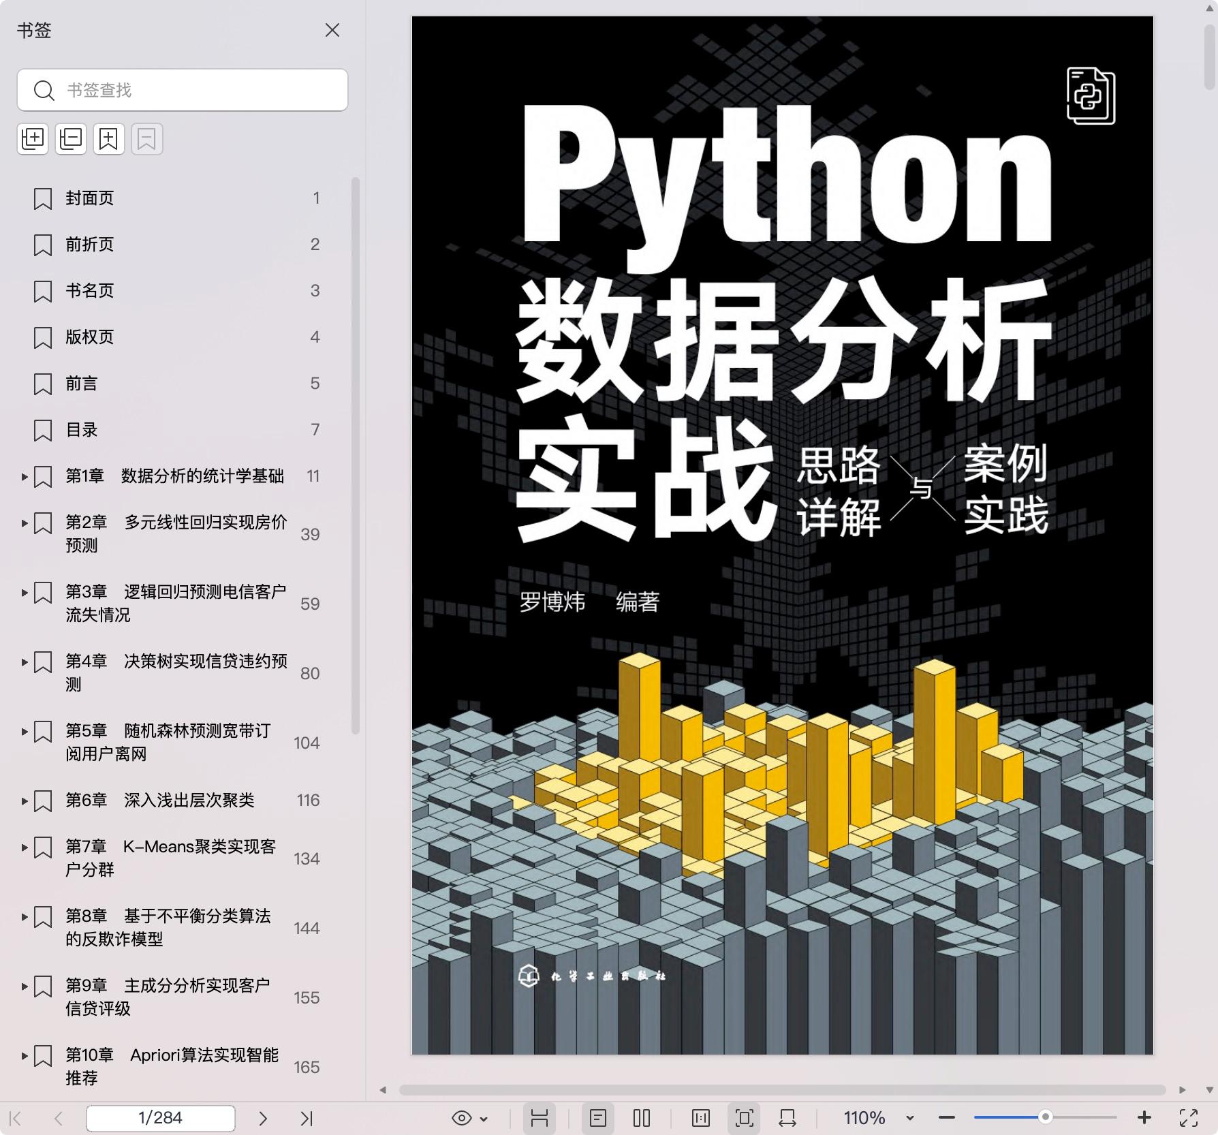Select two-page view
This screenshot has width=1218, height=1135.
pyautogui.click(x=642, y=1118)
